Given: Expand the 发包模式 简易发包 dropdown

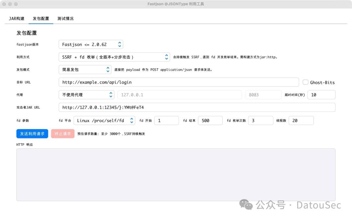Looking at the screenshot, I should click(85, 70).
